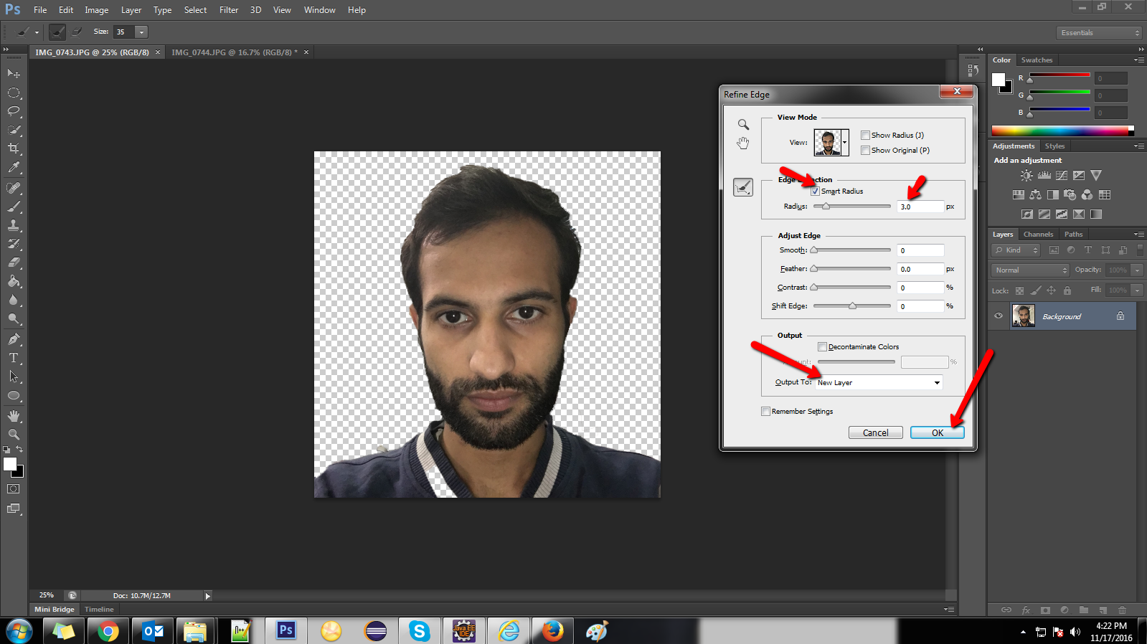
Task: Enable Show Original checkbox
Action: [866, 150]
